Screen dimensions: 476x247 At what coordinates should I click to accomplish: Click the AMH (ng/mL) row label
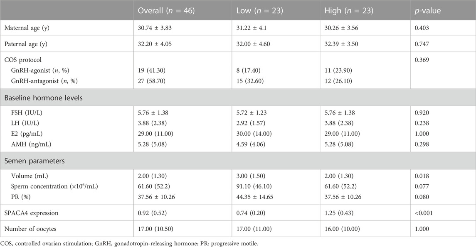(31, 144)
